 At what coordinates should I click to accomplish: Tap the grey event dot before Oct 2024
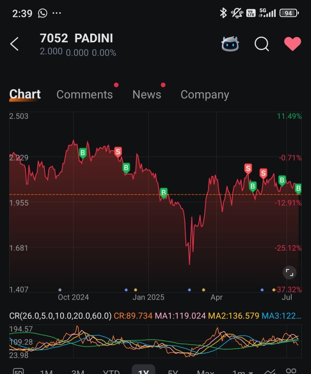[60, 290]
